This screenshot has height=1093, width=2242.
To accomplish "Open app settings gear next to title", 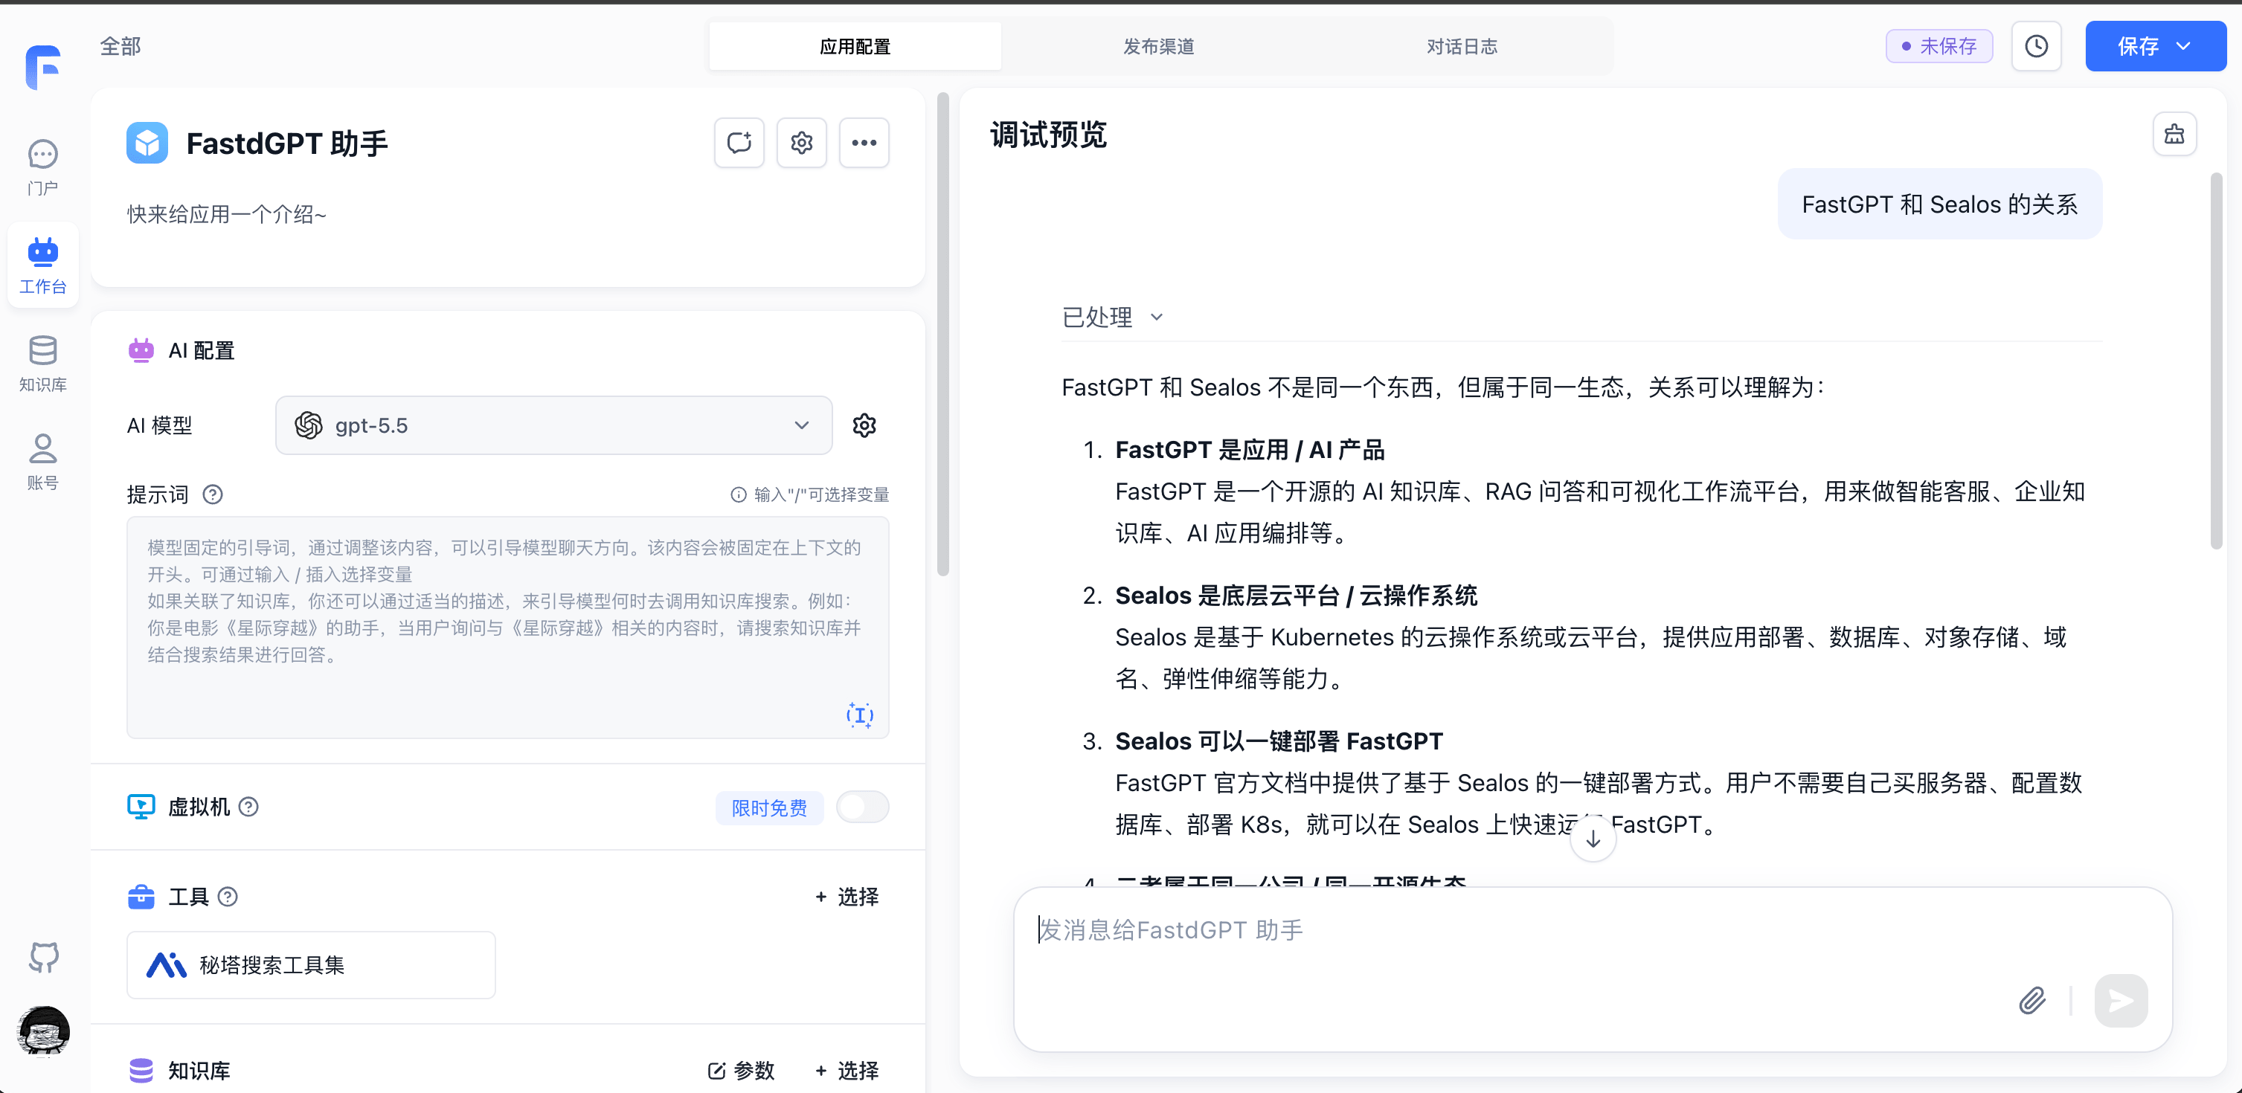I will [802, 143].
